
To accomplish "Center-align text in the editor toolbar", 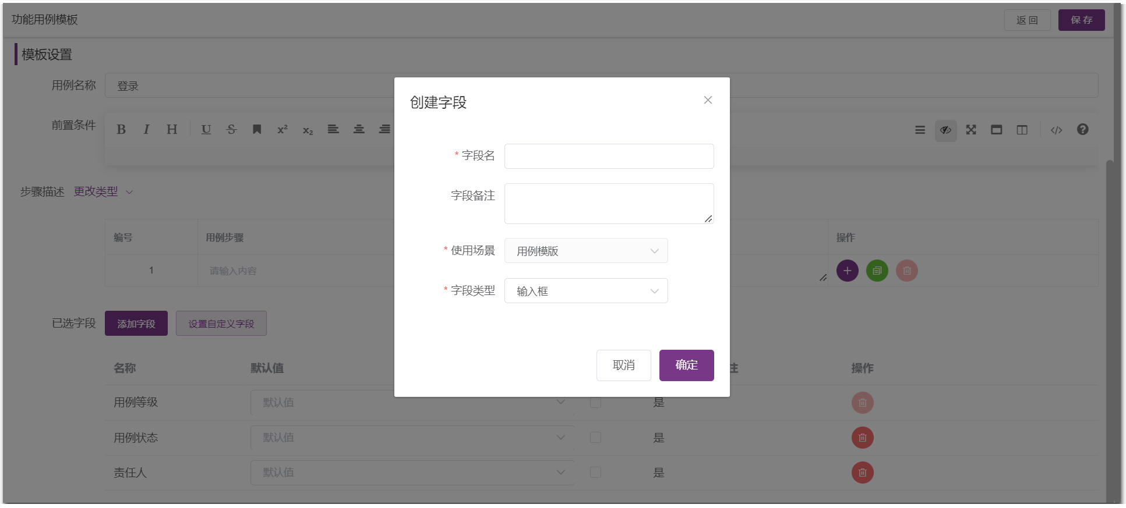I will pyautogui.click(x=359, y=129).
